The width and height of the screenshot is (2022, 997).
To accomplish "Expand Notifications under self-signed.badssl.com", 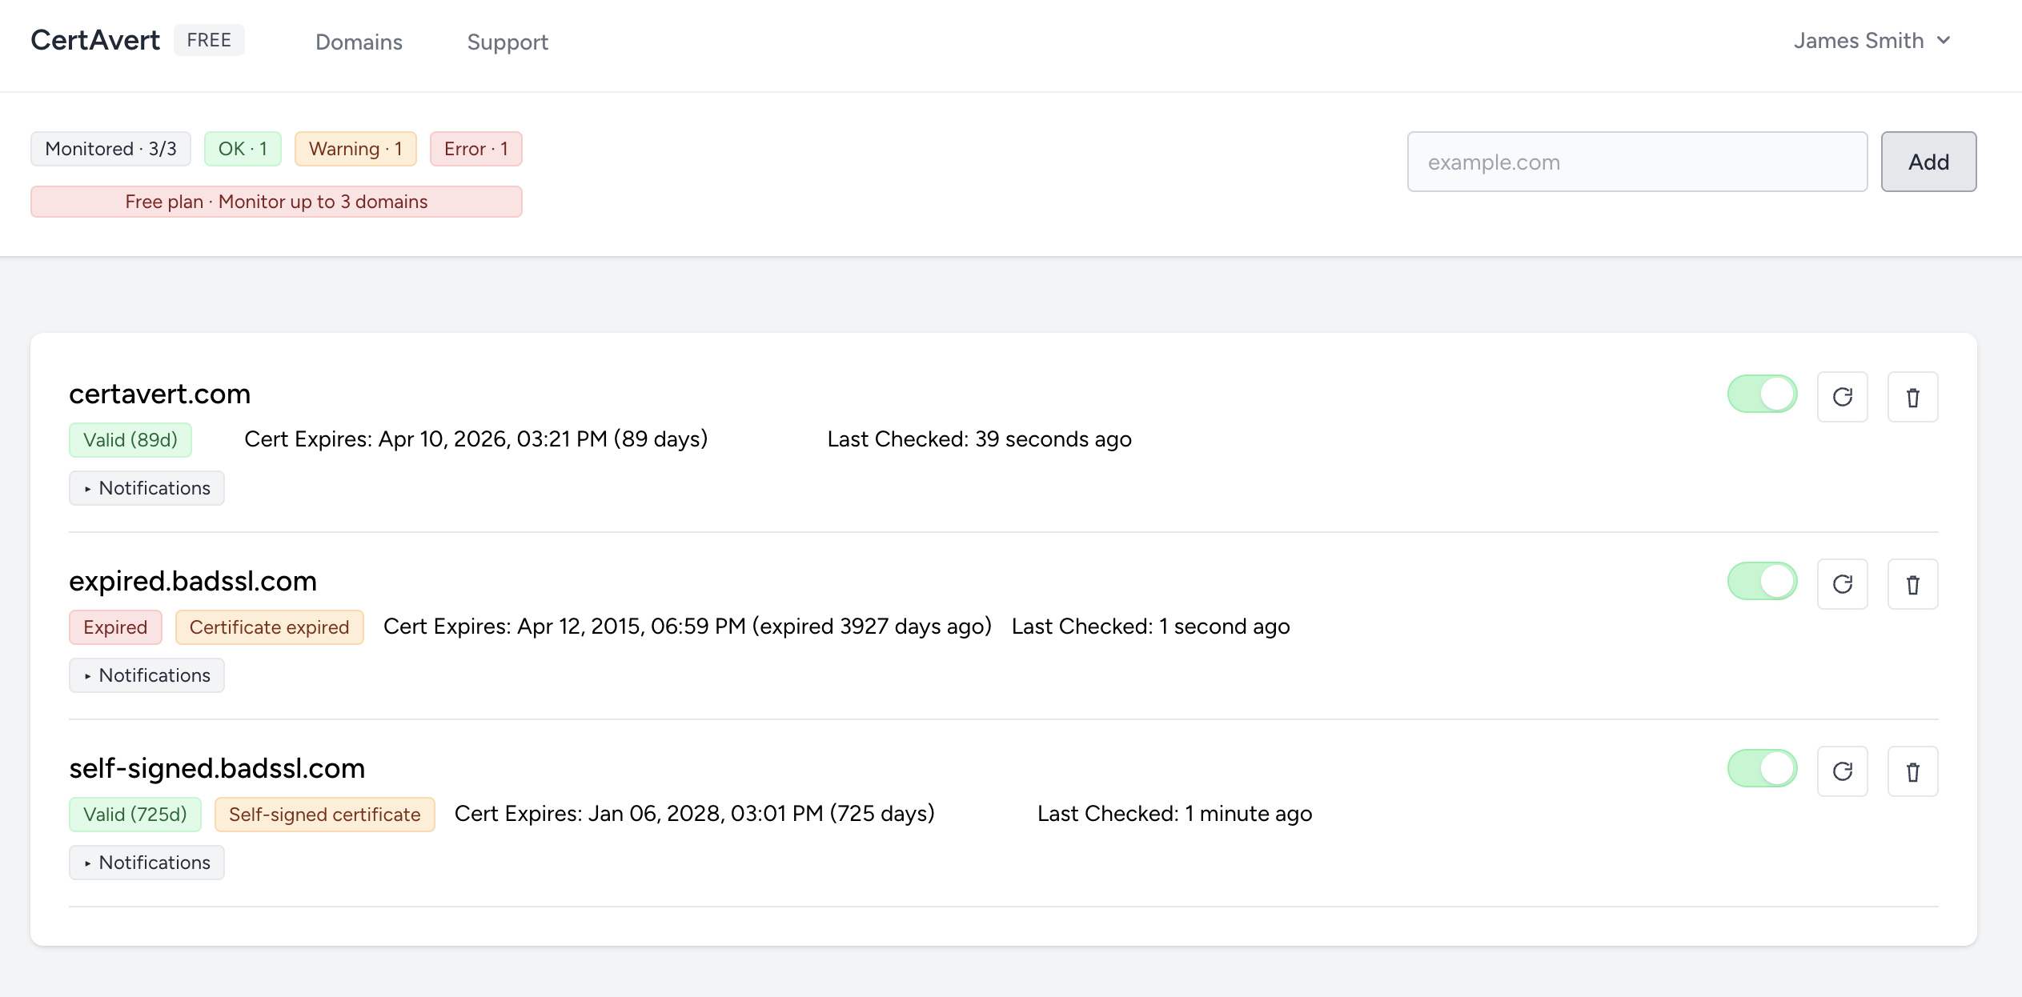I will click(146, 863).
